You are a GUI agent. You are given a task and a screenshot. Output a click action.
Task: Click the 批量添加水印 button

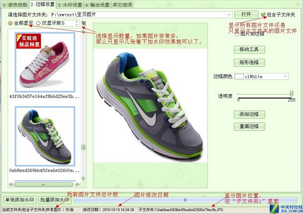click(x=55, y=200)
